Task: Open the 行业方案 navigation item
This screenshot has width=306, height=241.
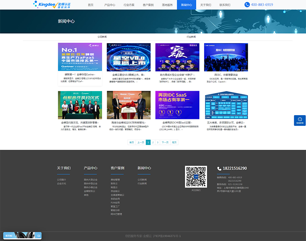Action: click(x=129, y=5)
